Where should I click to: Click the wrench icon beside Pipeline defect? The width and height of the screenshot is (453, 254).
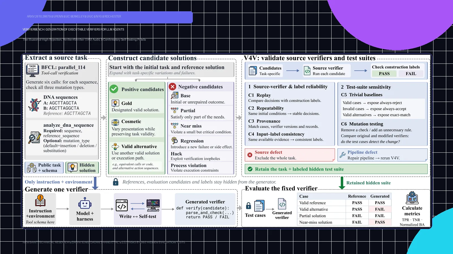[343, 155]
